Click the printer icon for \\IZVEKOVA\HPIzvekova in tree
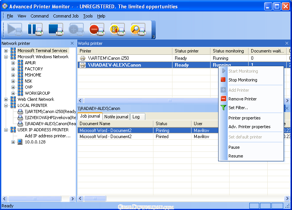 tap(20, 118)
